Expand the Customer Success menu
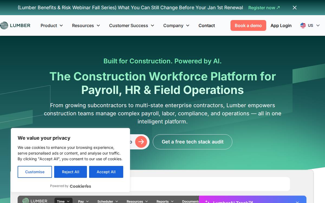 tap(132, 25)
